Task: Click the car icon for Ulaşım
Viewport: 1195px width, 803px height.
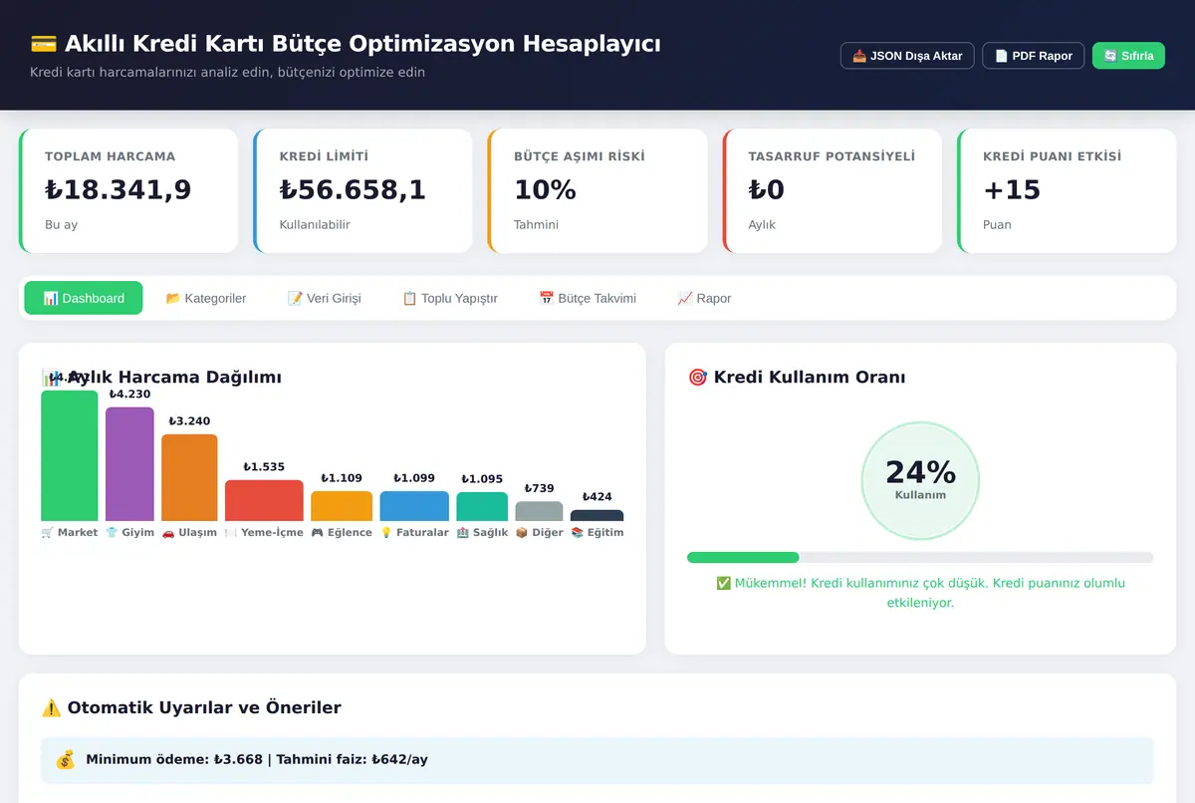Action: [168, 533]
